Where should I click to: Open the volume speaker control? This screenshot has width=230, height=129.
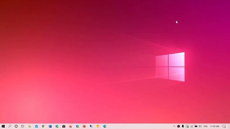(x=200, y=126)
